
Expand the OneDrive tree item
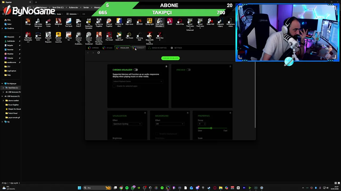pyautogui.click(x=2, y=28)
